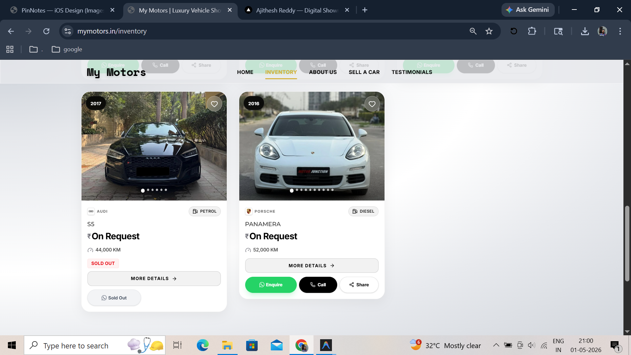Bookmark this page with the star icon

[489, 31]
